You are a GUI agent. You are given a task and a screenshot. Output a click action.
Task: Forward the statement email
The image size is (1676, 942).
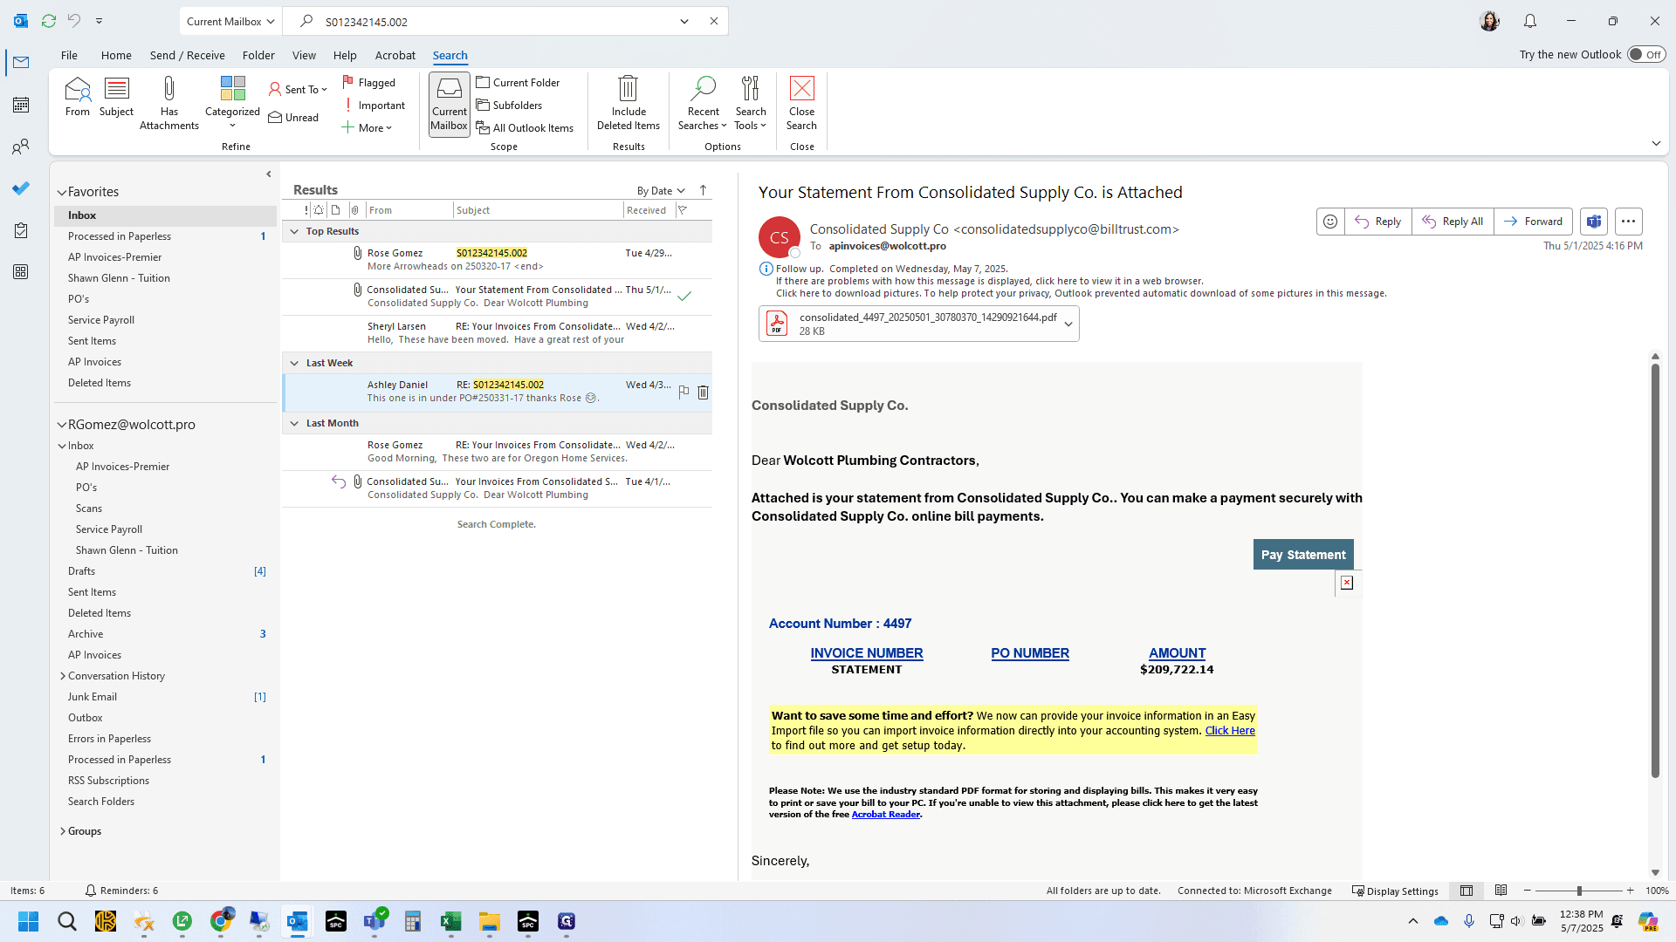pyautogui.click(x=1534, y=222)
